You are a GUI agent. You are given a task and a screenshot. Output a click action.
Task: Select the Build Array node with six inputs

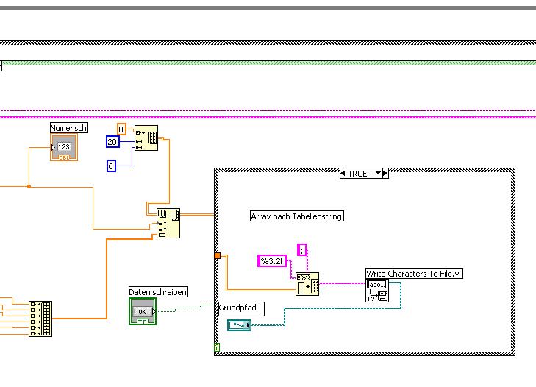coord(40,319)
